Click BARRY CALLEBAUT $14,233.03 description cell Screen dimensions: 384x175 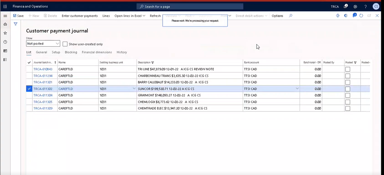coord(189,82)
